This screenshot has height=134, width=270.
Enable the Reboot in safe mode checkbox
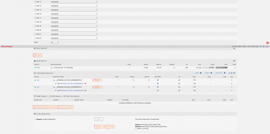[136, 129]
